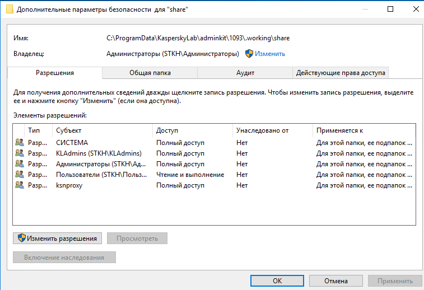Sort by the Доступ column header
The height and width of the screenshot is (290, 424).
click(192, 130)
